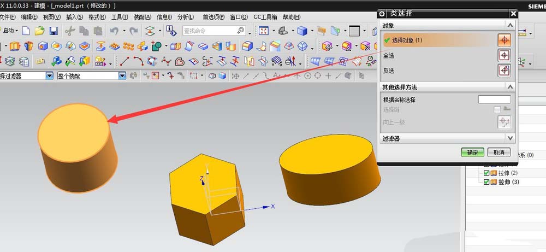The image size is (546, 252).
Task: Open the 视图(V) menu
Action: pyautogui.click(x=52, y=17)
